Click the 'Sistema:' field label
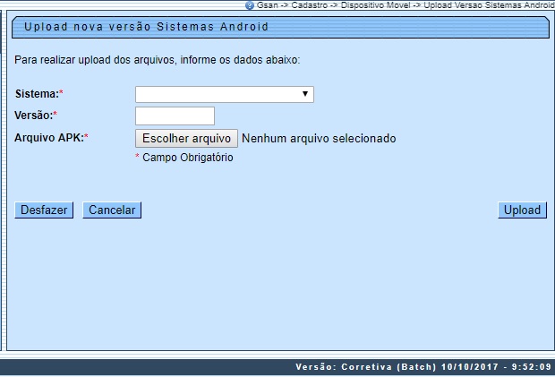555x377 pixels. coord(38,94)
